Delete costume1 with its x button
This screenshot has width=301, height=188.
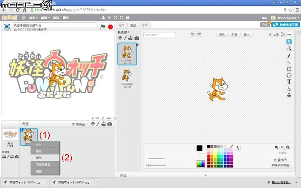[137, 45]
